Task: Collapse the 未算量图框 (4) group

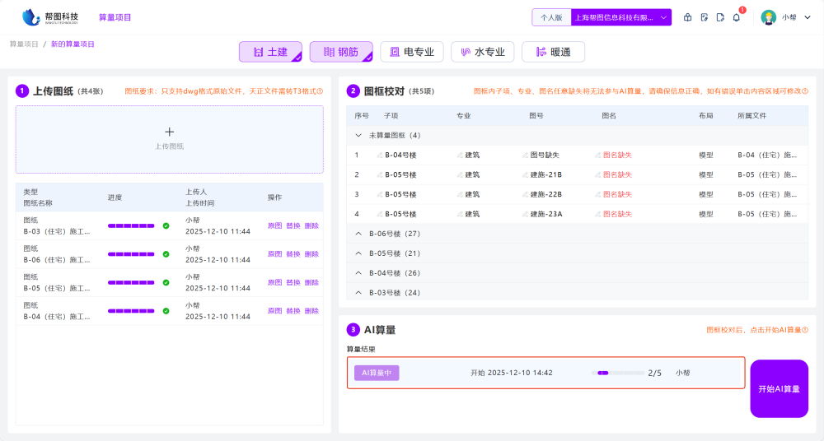Action: coord(358,135)
